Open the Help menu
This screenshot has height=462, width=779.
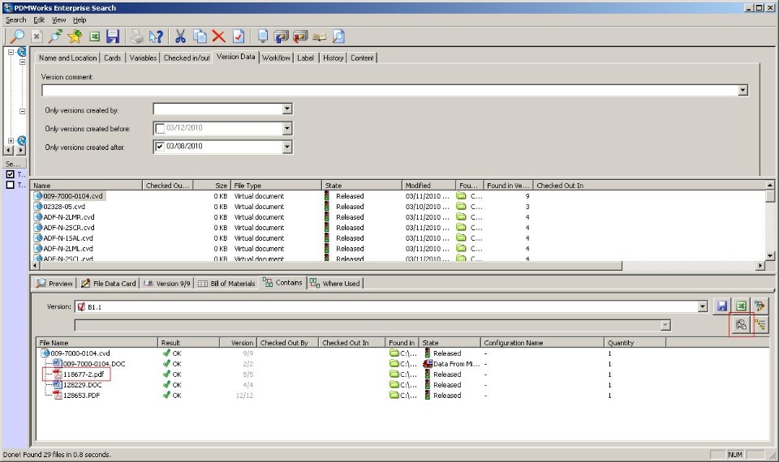pos(80,19)
